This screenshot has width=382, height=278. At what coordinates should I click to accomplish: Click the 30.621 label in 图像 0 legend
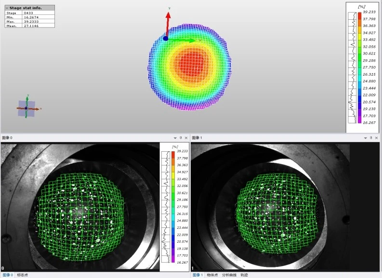182,193
